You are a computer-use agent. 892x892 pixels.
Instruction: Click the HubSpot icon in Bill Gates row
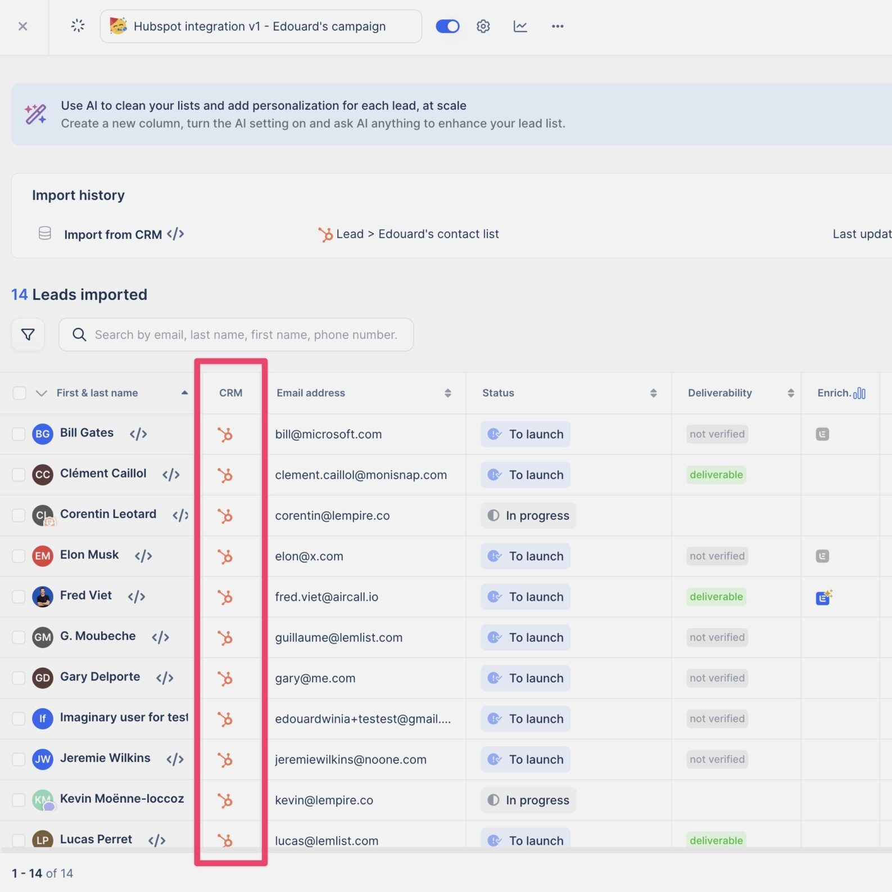225,434
